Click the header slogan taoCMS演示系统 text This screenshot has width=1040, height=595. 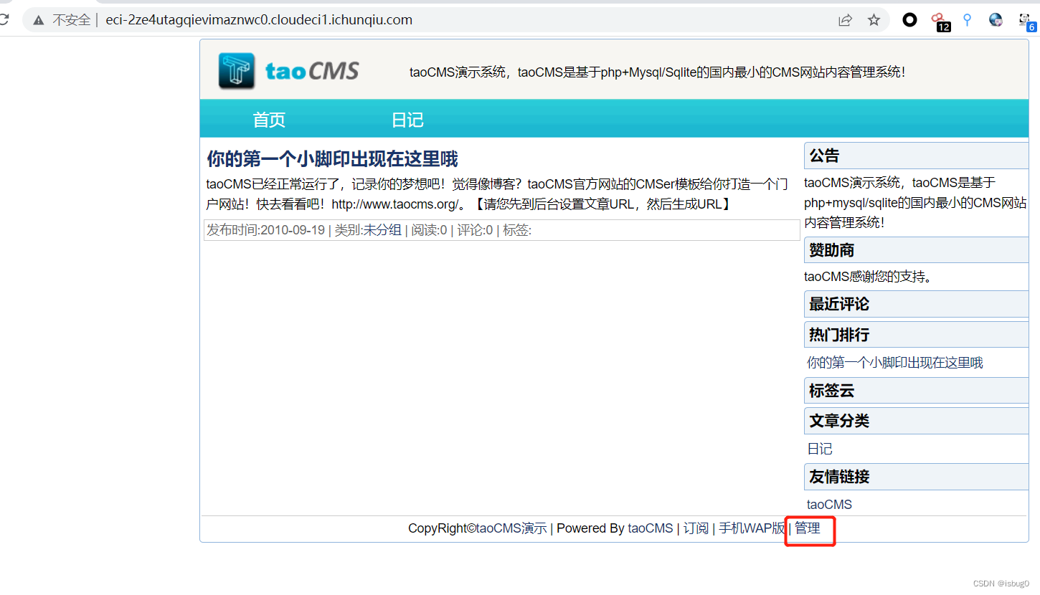pyautogui.click(x=657, y=72)
